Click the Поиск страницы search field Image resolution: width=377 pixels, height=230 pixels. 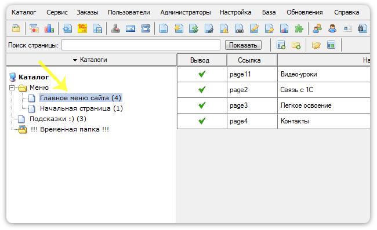141,45
